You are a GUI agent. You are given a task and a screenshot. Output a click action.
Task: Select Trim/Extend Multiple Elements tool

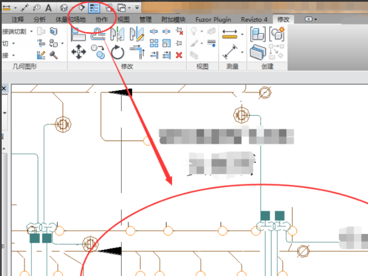point(166,55)
